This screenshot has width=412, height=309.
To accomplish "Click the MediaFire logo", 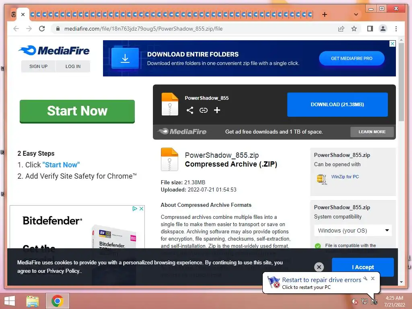I will pyautogui.click(x=54, y=50).
